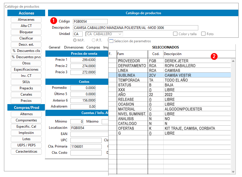Click the Precio 3 field

pos(83,72)
